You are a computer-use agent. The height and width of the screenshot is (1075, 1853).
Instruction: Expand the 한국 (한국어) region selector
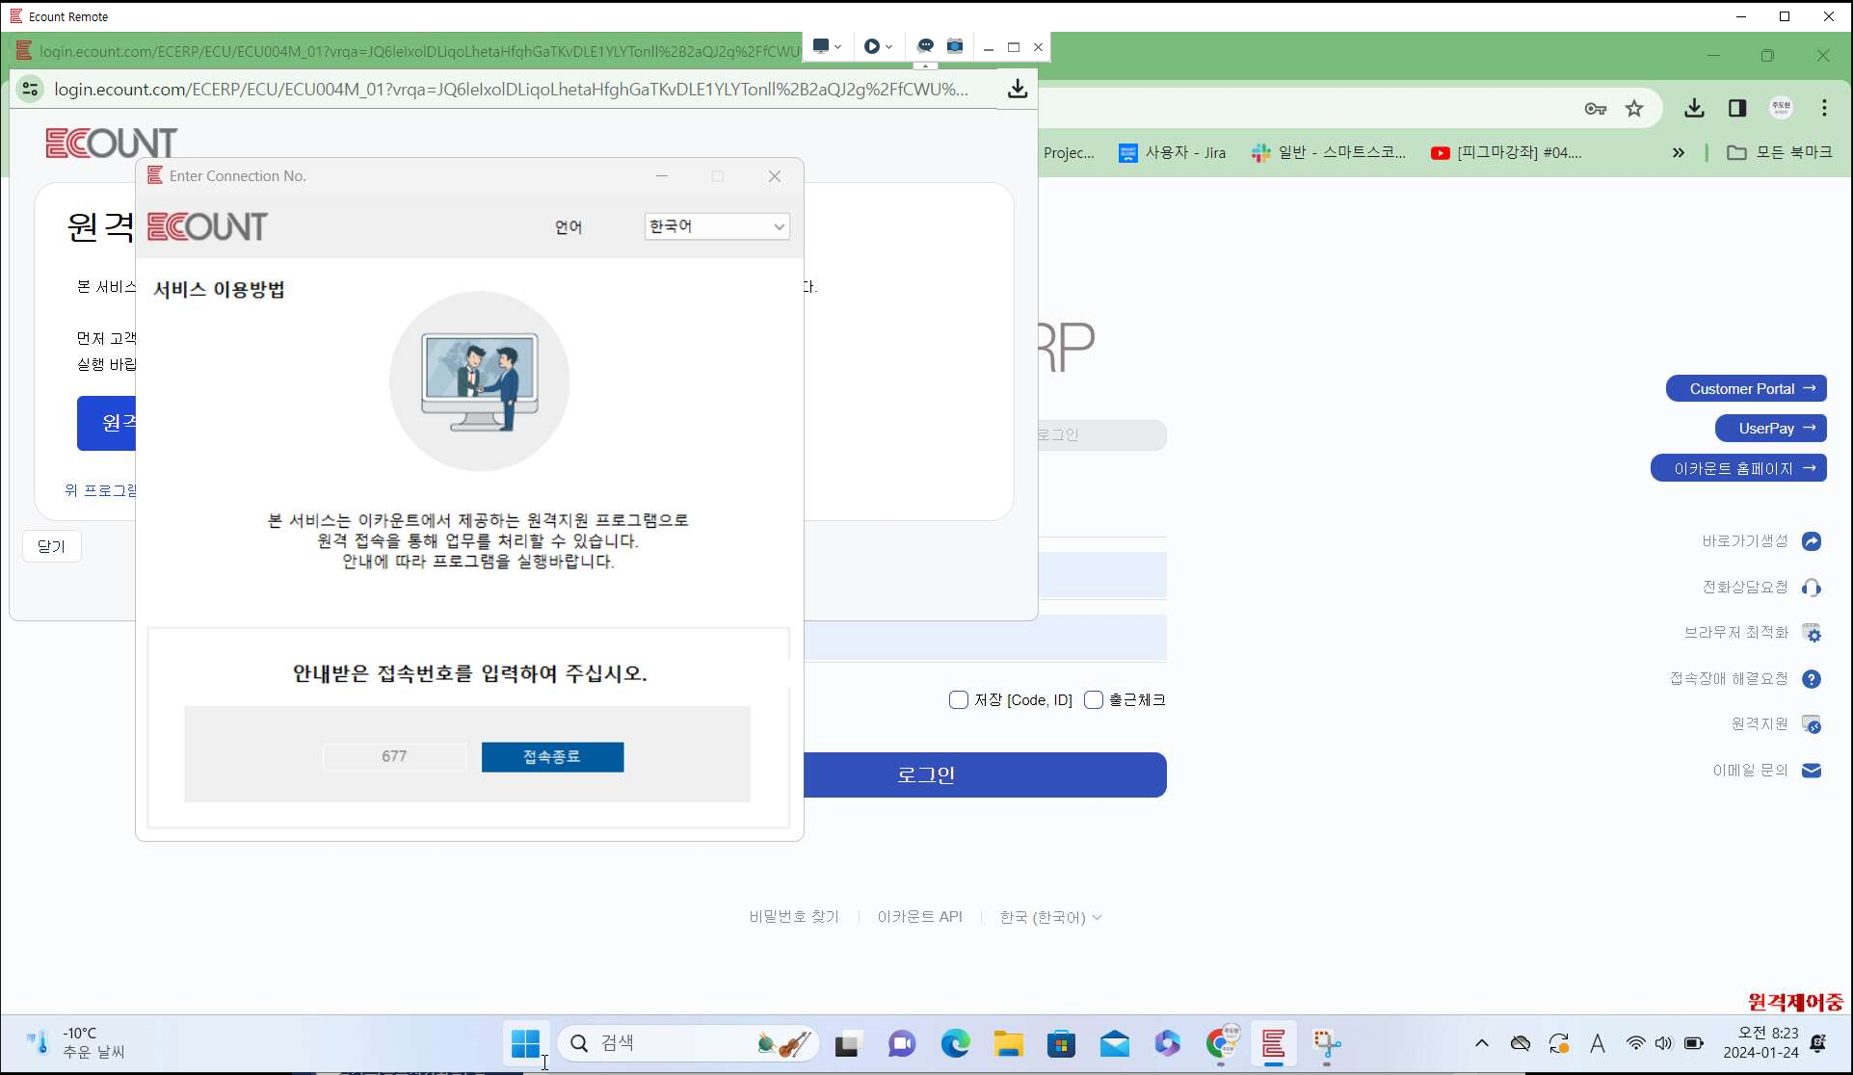pyautogui.click(x=1049, y=917)
